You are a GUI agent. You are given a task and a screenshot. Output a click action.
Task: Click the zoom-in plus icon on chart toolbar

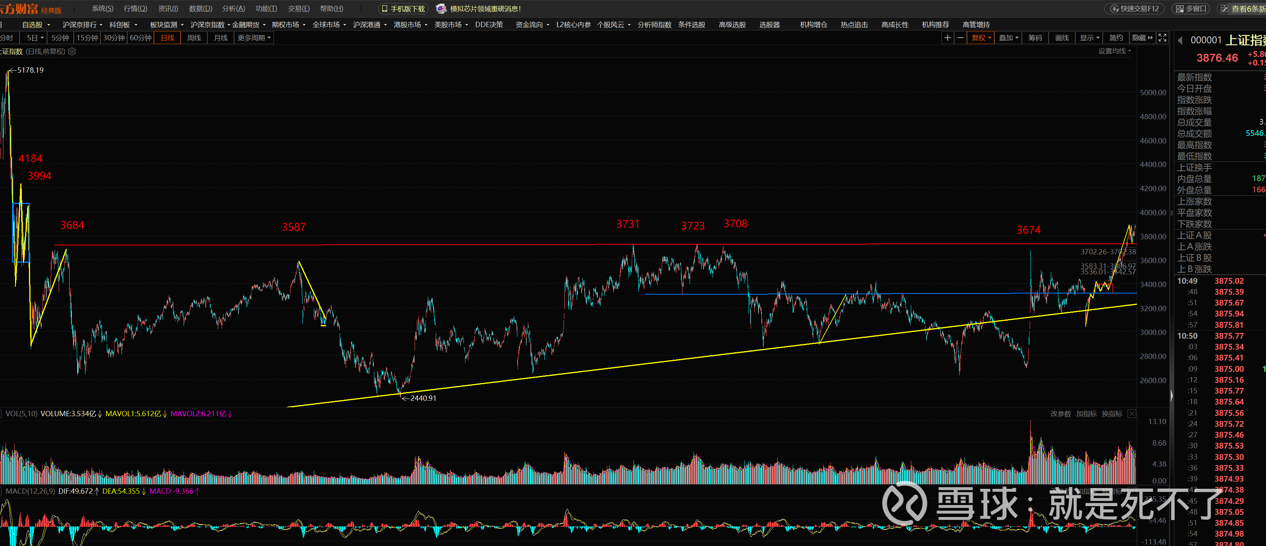click(x=948, y=38)
